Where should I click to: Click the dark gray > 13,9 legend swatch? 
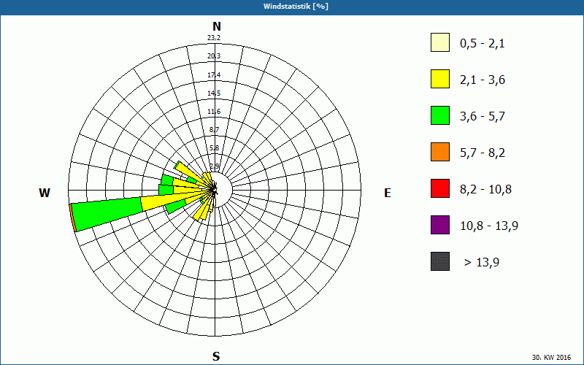tap(440, 261)
